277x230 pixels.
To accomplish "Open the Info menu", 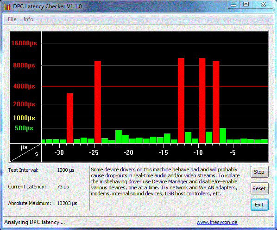I will (28, 19).
